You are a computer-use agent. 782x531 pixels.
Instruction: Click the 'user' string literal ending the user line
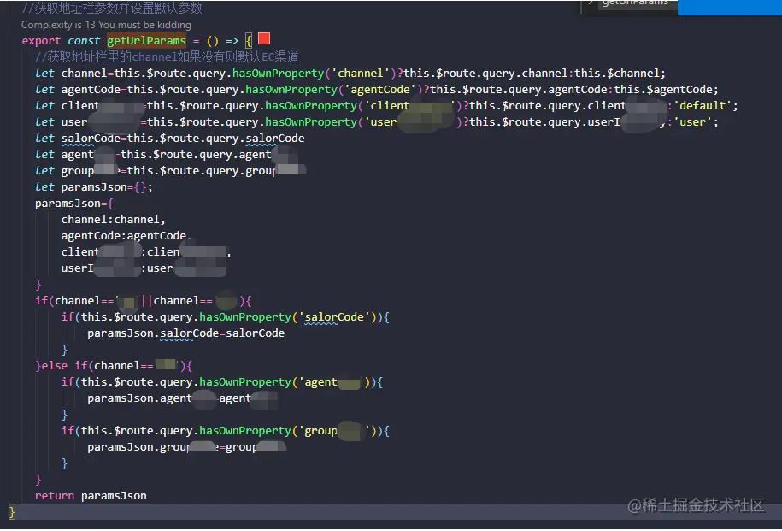point(692,121)
